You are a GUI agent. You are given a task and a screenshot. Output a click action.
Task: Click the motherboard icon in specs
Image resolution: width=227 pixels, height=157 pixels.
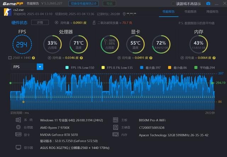(x=116, y=120)
